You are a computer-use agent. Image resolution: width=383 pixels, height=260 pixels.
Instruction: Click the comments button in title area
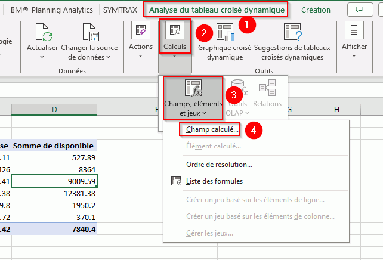tap(359, 10)
